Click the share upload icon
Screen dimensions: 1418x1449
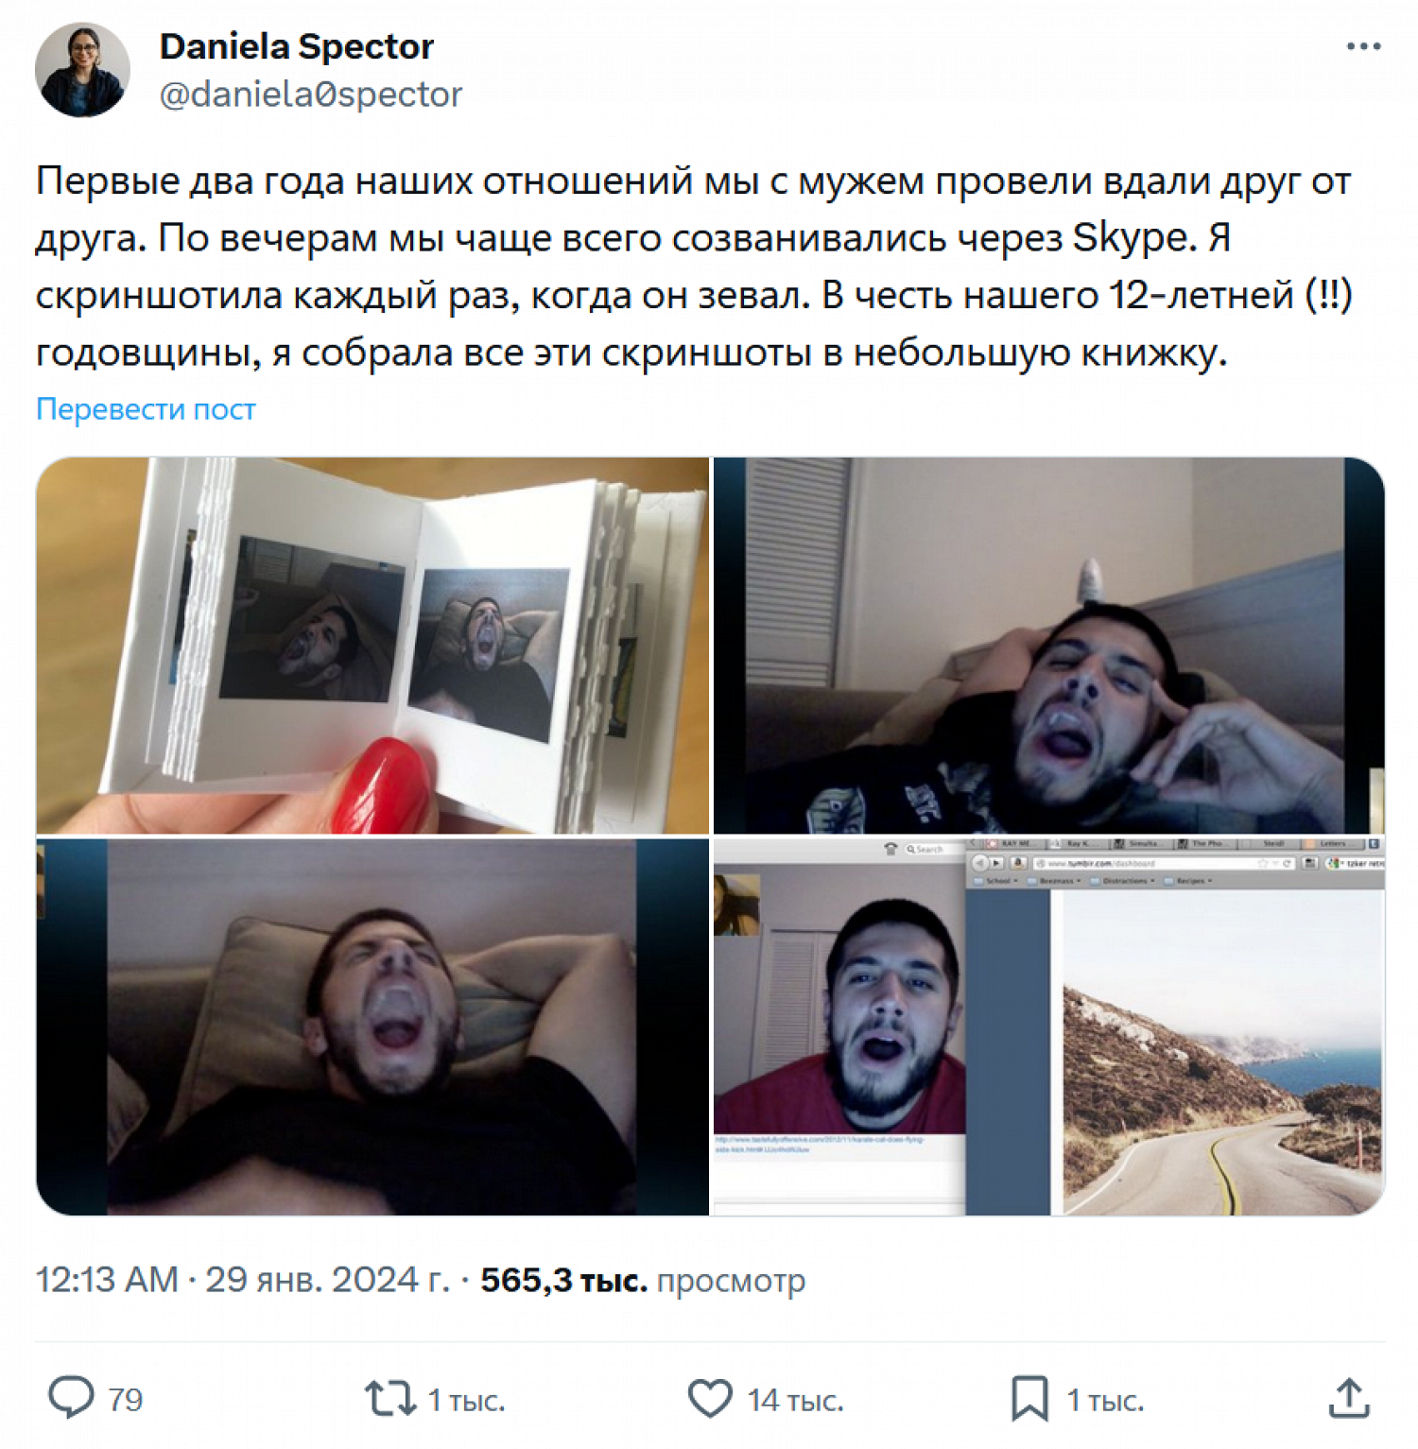[1349, 1398]
